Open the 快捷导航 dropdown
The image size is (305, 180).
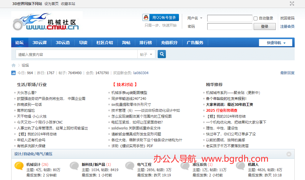(276, 43)
